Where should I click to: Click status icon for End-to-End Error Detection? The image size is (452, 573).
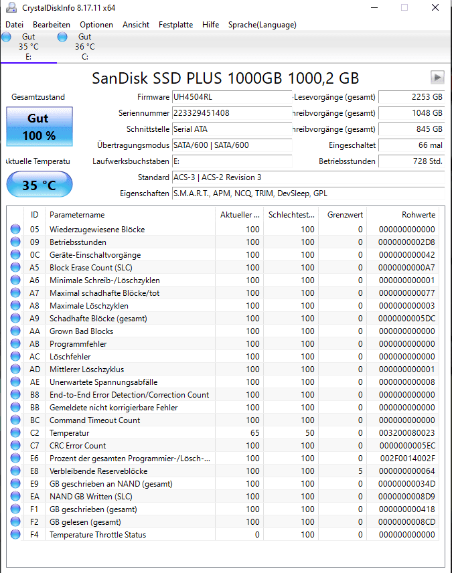(x=15, y=395)
